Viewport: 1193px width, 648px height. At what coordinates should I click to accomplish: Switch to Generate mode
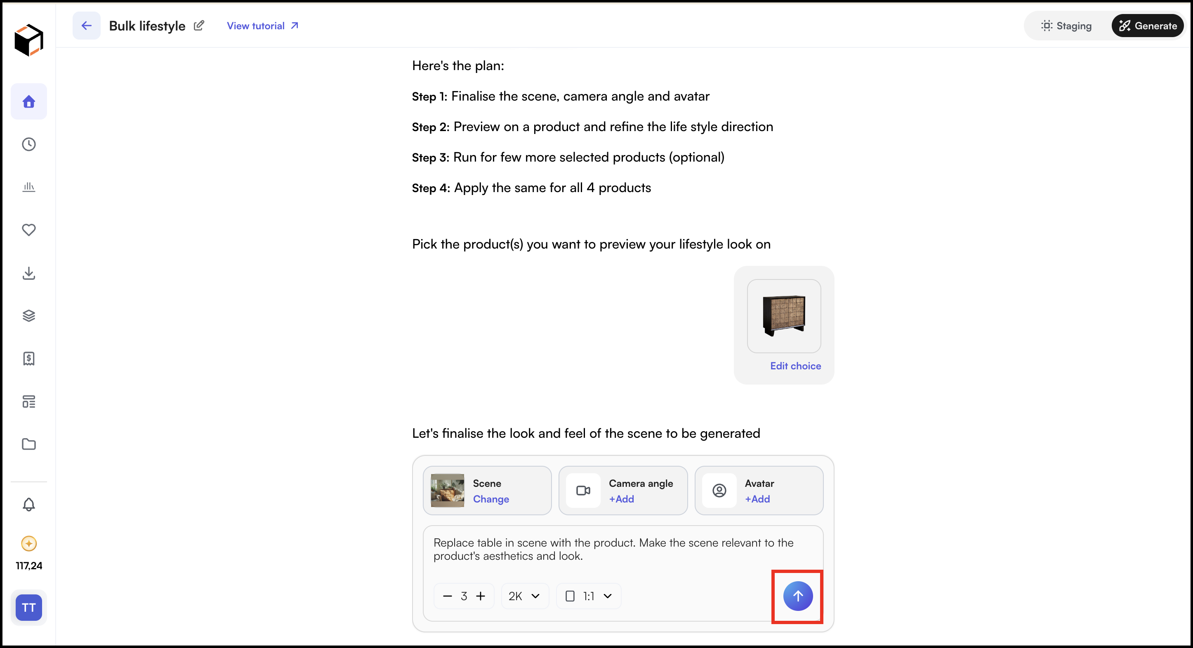(x=1148, y=26)
